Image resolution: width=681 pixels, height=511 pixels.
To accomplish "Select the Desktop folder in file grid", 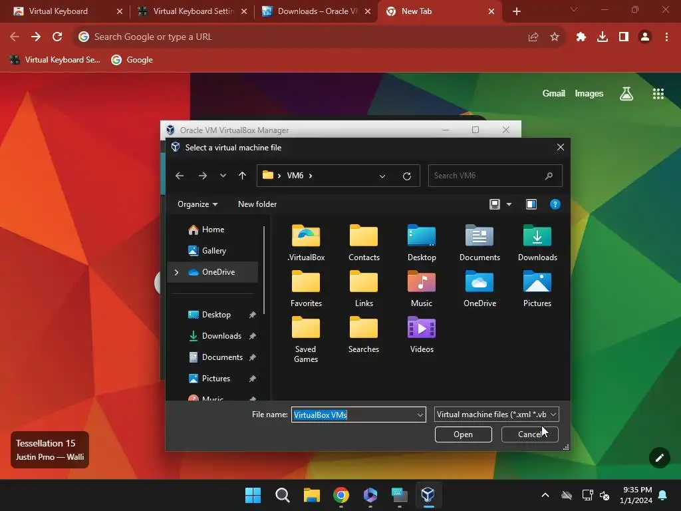I will tap(421, 242).
